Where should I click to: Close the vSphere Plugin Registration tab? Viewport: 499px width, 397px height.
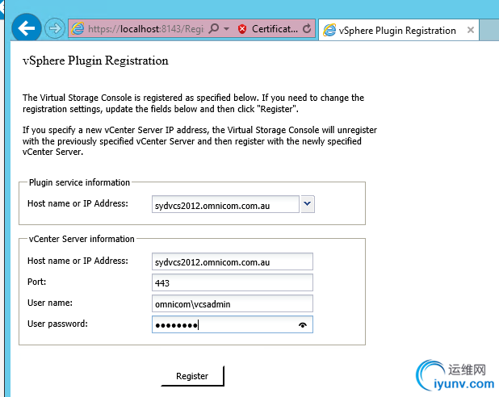[x=471, y=30]
